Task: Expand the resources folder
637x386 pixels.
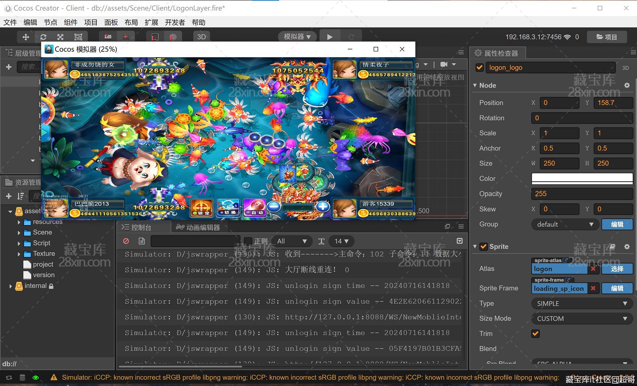Action: [x=19, y=222]
